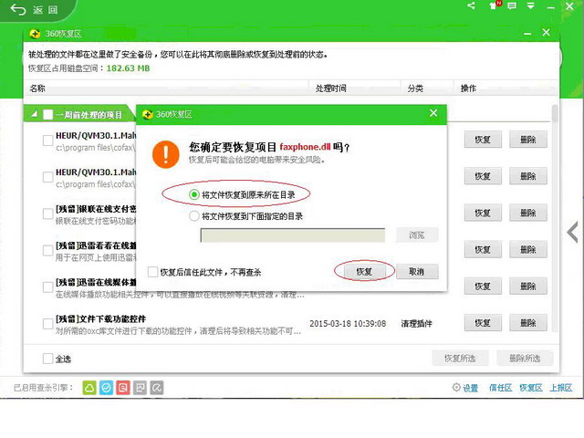Click the faxphone.dll file name in dialog
Image resolution: width=584 pixels, height=438 pixels.
click(305, 146)
